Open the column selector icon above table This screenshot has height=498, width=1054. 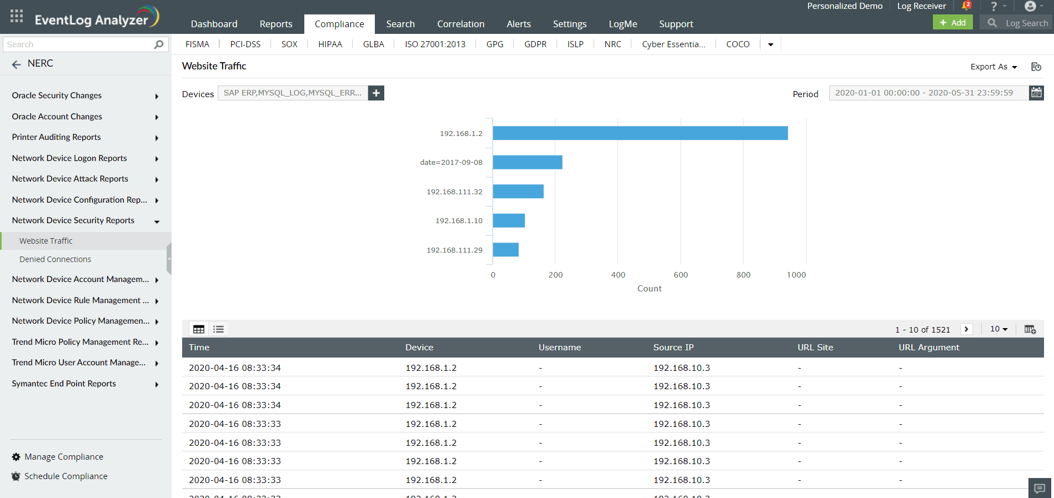pos(1030,329)
